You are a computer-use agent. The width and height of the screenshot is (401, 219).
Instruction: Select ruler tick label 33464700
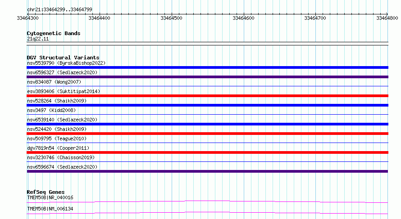coord(315,18)
